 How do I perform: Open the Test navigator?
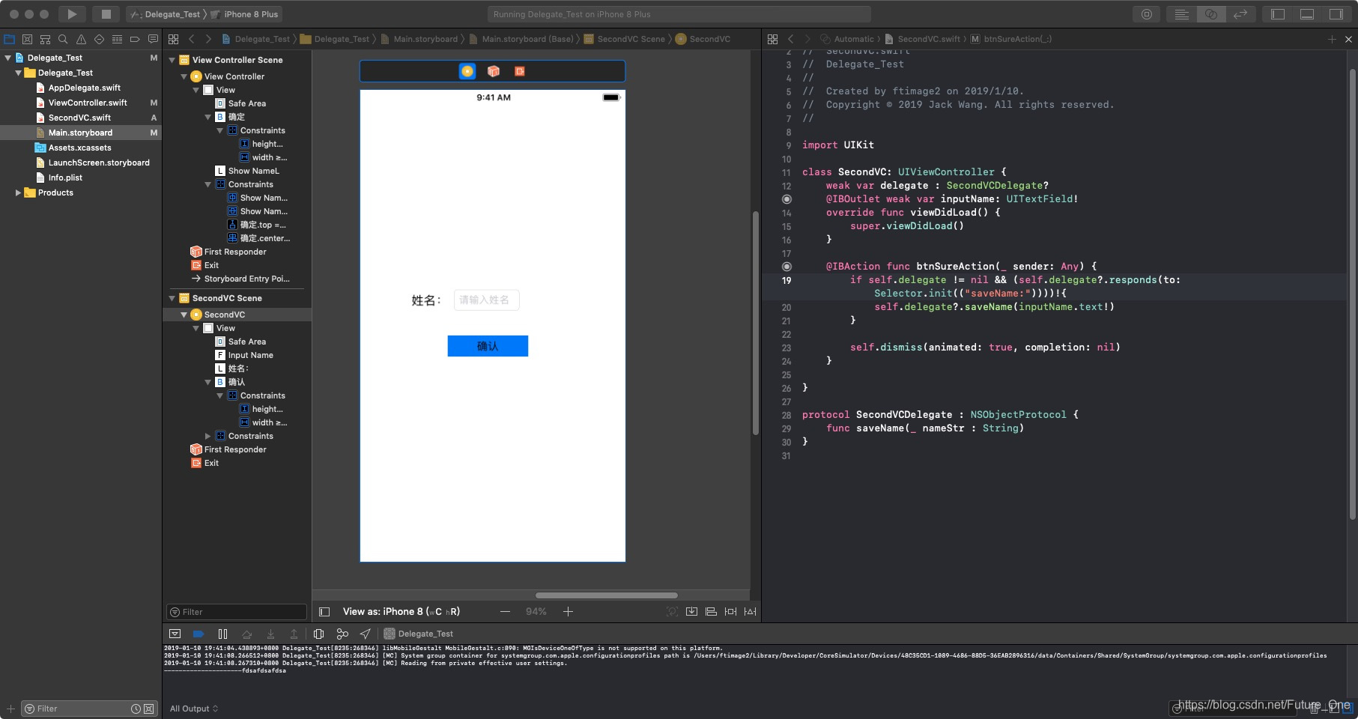click(x=99, y=39)
